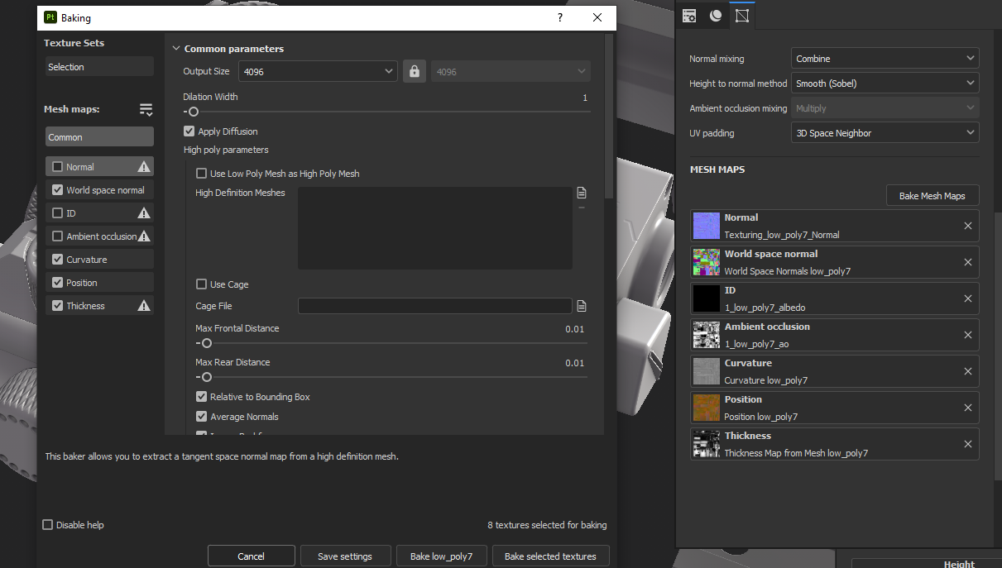Enable the Normal mesh map checkbox
Image resolution: width=1002 pixels, height=568 pixels.
pyautogui.click(x=57, y=167)
